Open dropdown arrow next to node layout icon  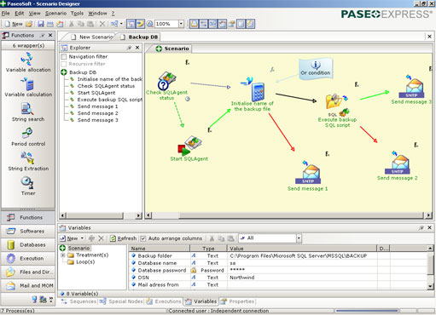click(121, 24)
